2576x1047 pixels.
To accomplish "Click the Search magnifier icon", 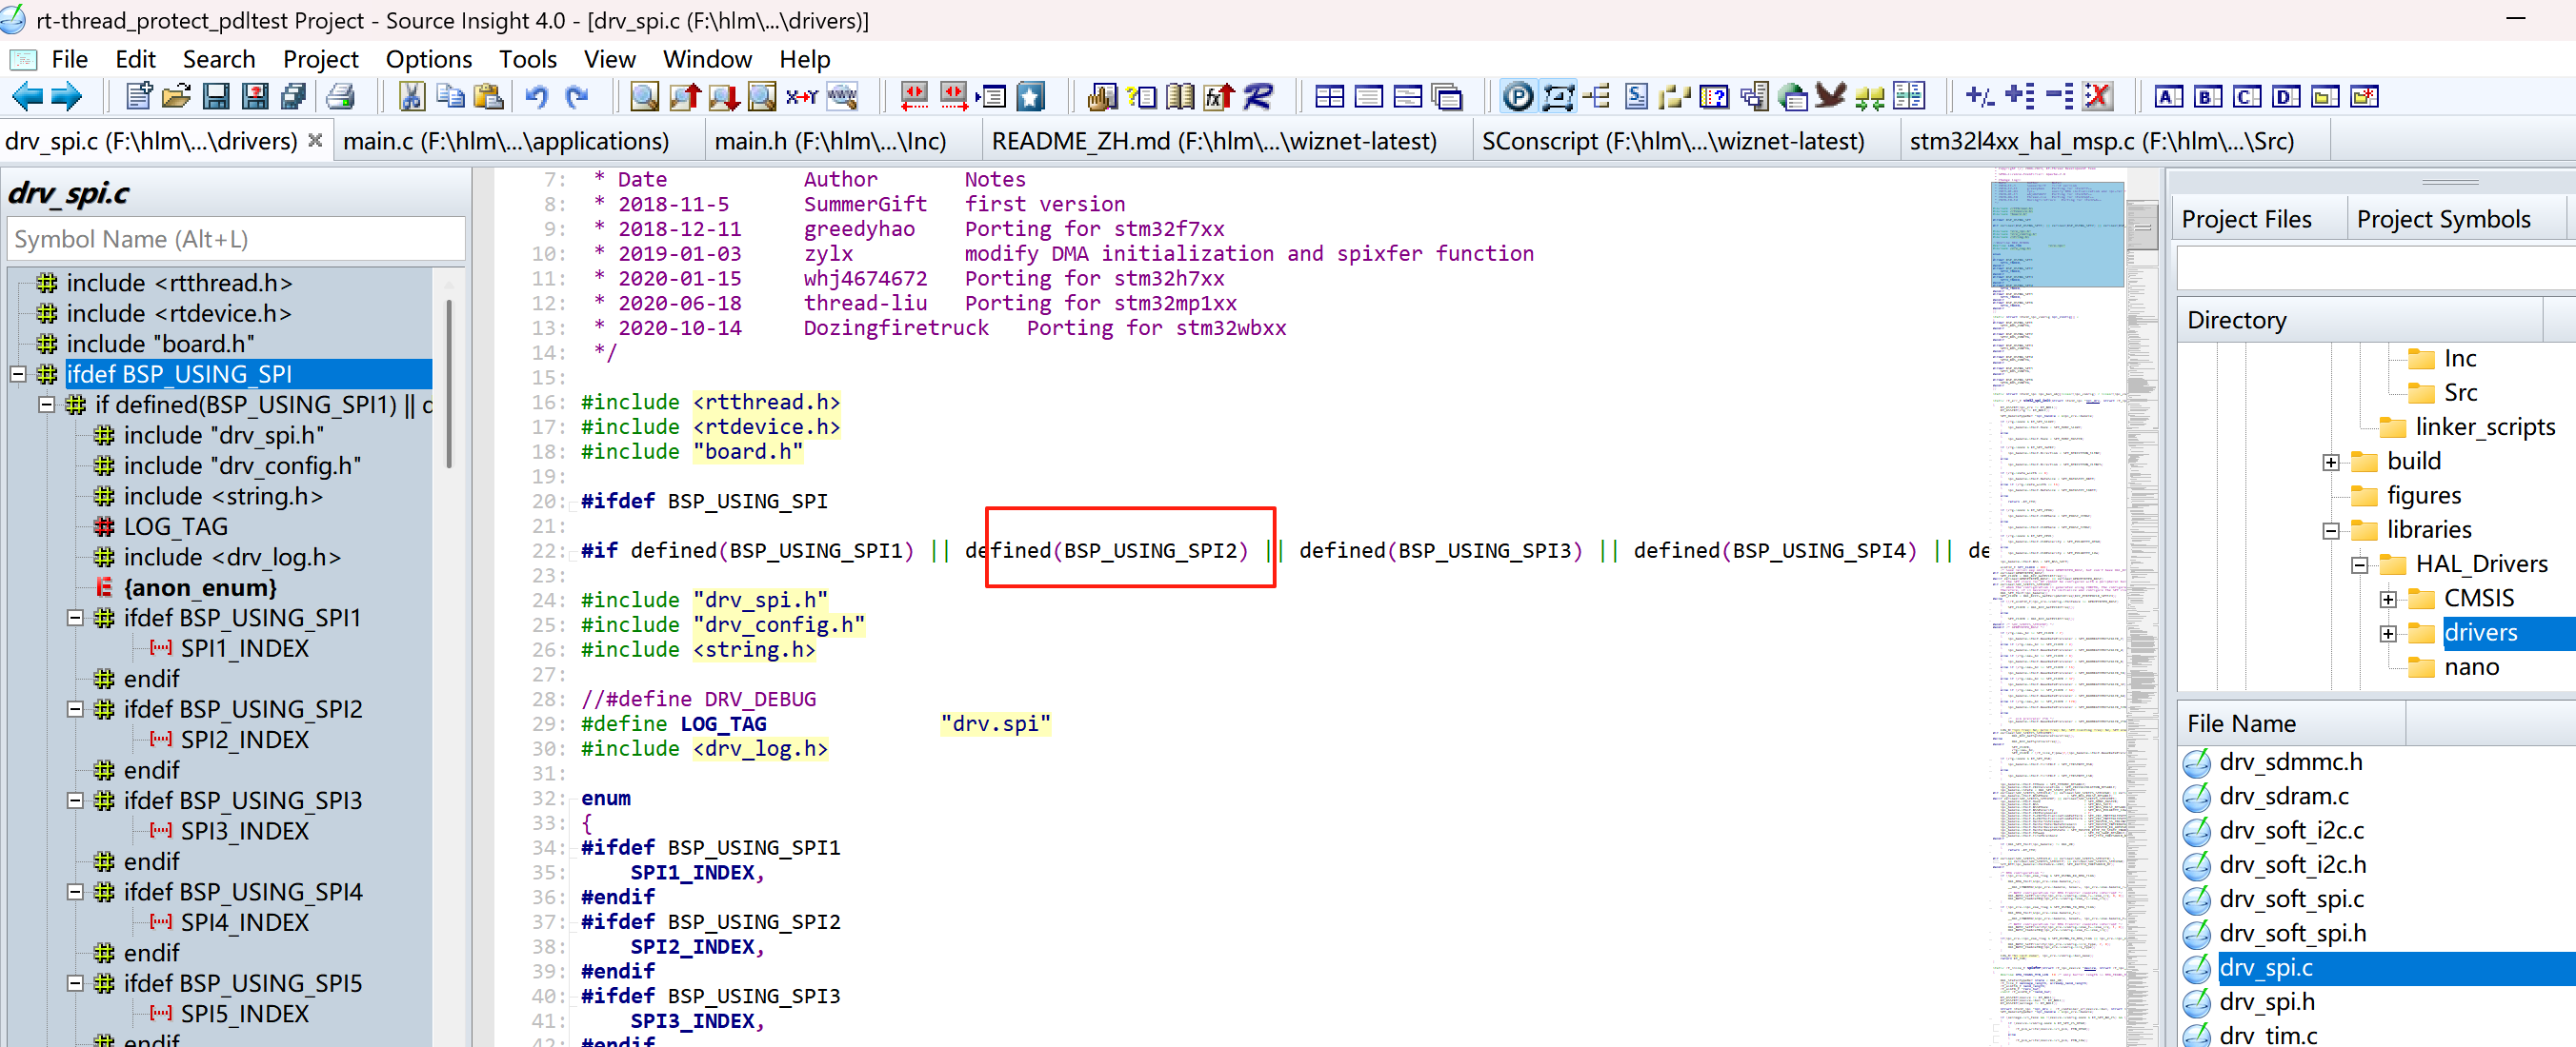I will point(644,97).
